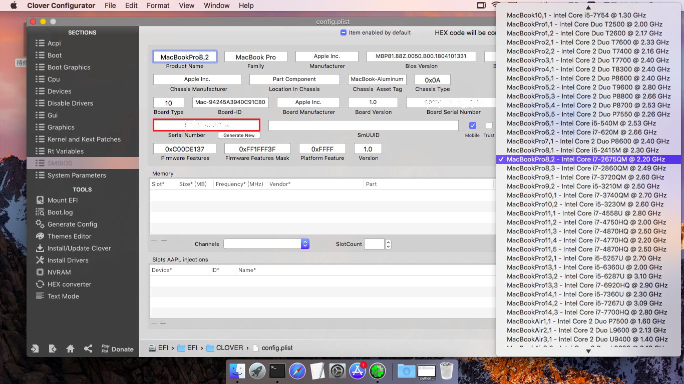Choose MacBookPro14,3 i7-7700HQ from list

click(x=588, y=312)
